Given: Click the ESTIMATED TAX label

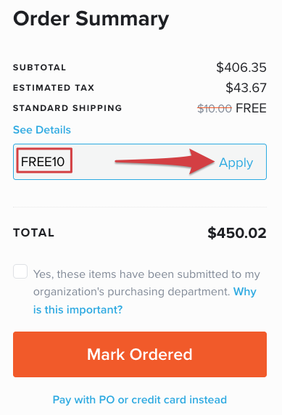Looking at the screenshot, I should [54, 88].
